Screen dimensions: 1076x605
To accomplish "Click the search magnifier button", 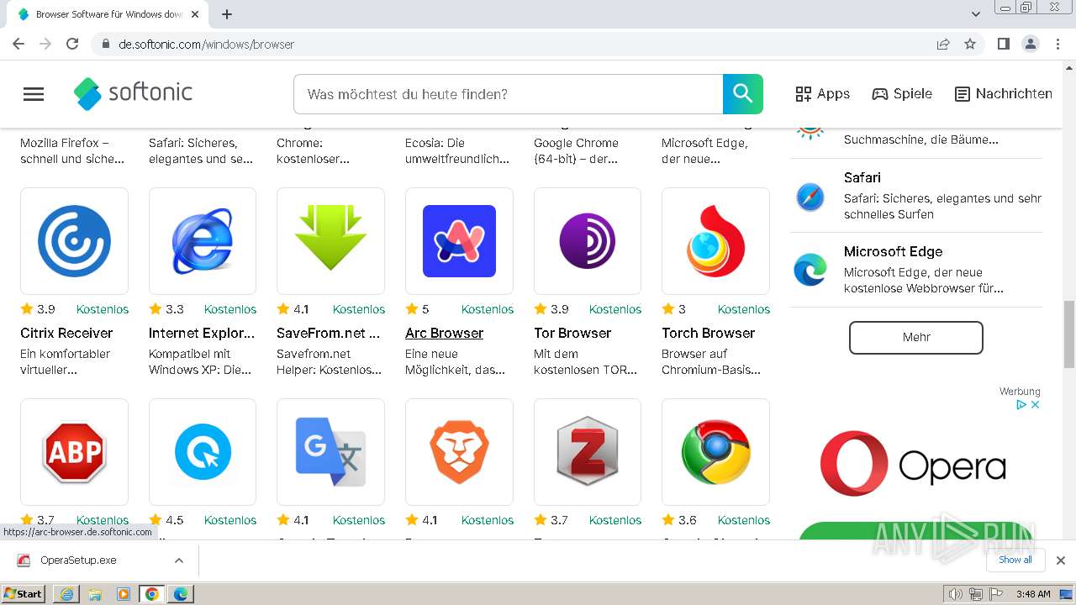I will coord(743,94).
